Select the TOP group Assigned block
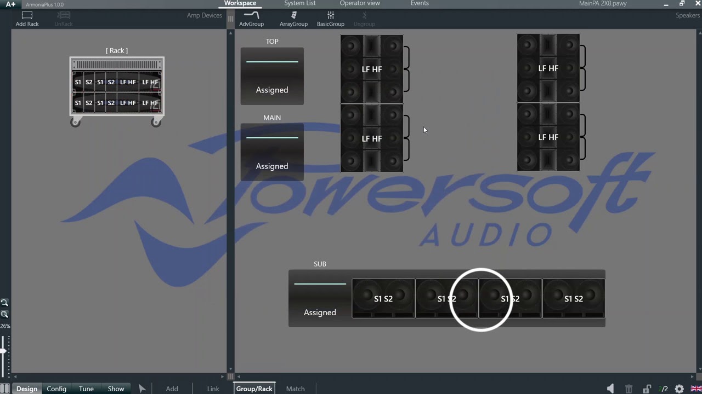The image size is (702, 394). tap(272, 76)
